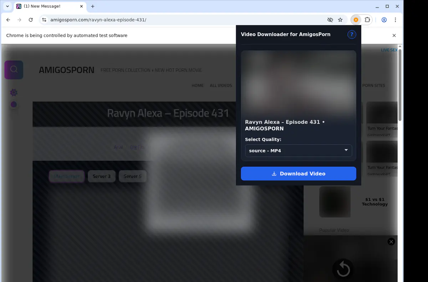Open the ALL VIDEOS menu item

221,86
